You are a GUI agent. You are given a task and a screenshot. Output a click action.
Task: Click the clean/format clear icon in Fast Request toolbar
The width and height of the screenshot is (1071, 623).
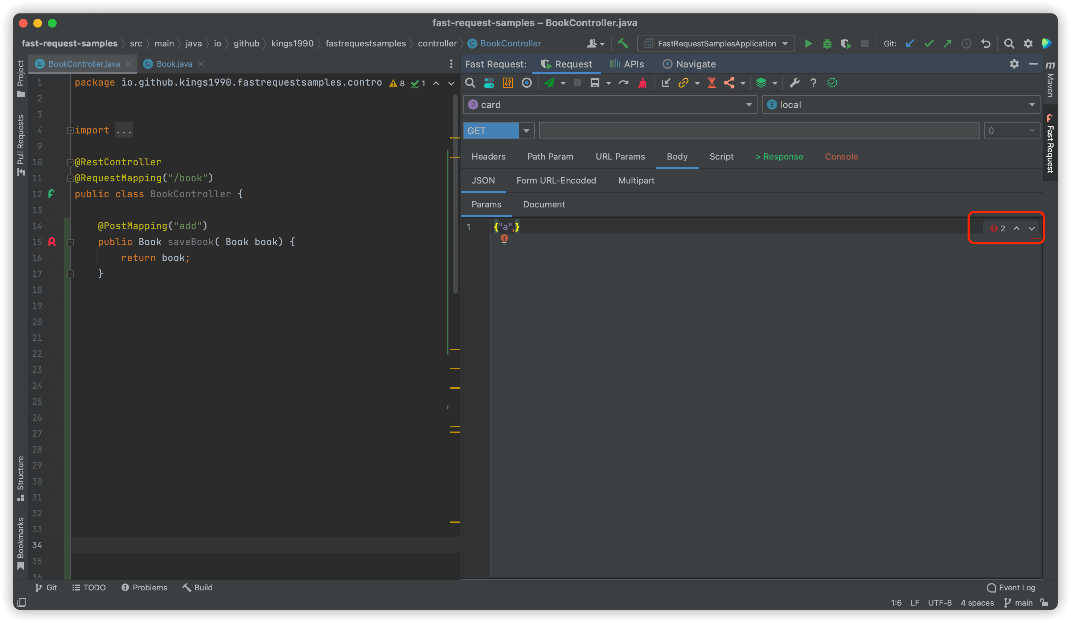[x=642, y=83]
